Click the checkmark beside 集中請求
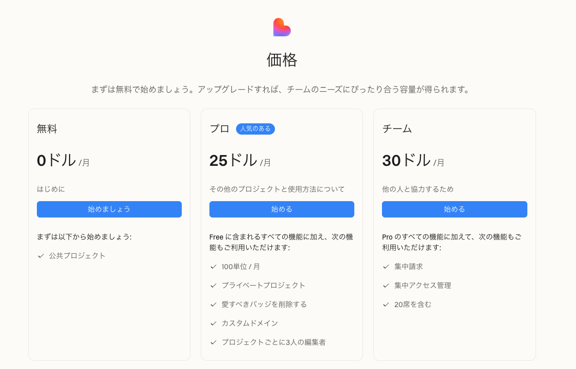 point(386,267)
